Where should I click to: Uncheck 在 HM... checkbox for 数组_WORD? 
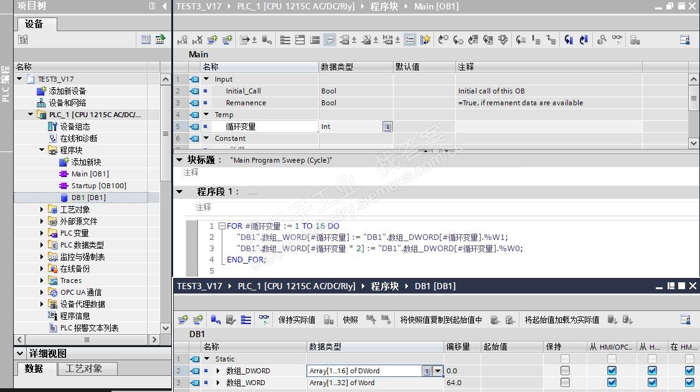coord(690,383)
